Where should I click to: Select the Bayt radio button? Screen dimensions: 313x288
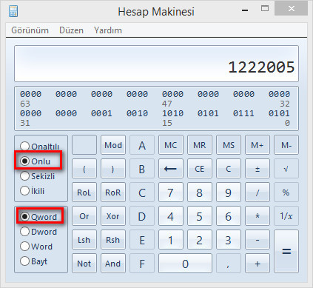[33, 261]
